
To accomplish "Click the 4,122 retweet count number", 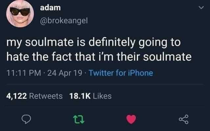I will point(16,96).
